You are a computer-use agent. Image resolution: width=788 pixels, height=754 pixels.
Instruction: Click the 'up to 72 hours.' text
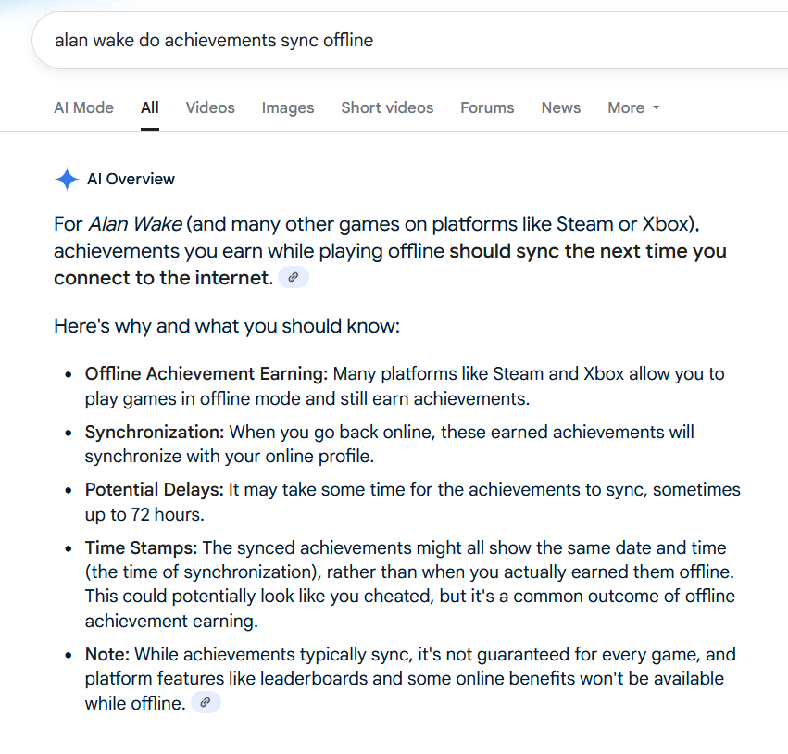pos(144,515)
